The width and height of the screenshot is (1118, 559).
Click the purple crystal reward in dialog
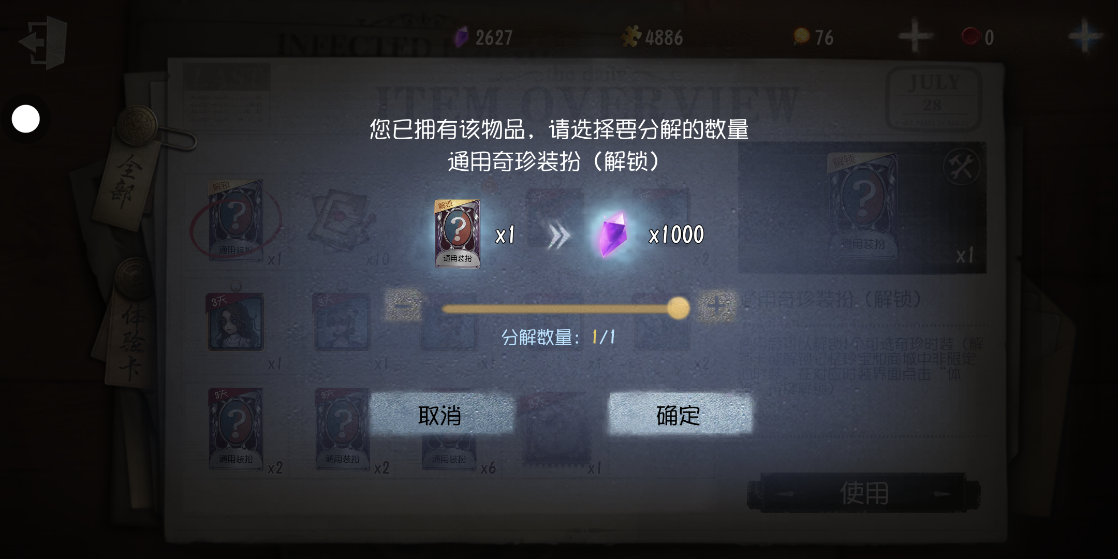click(613, 234)
